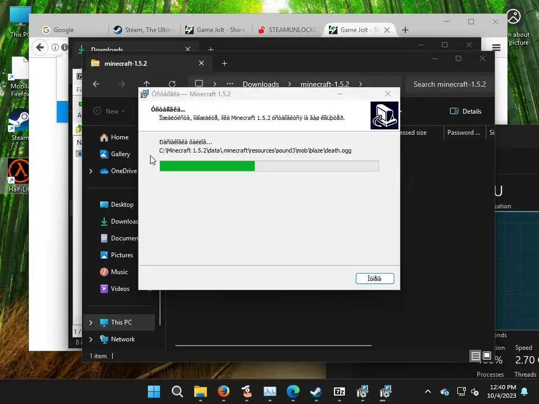Screen dimensions: 539x404
Task: Open Steam from the taskbar
Action: tap(316, 391)
